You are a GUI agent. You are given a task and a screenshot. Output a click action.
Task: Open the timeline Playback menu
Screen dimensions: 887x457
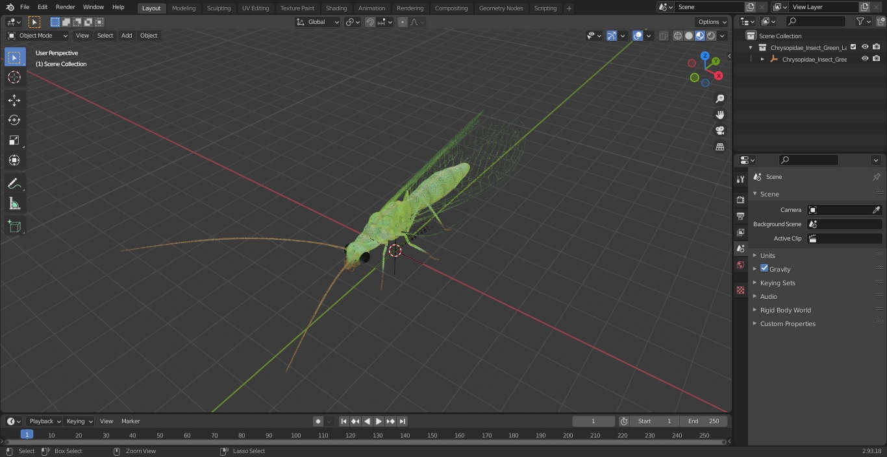45,421
